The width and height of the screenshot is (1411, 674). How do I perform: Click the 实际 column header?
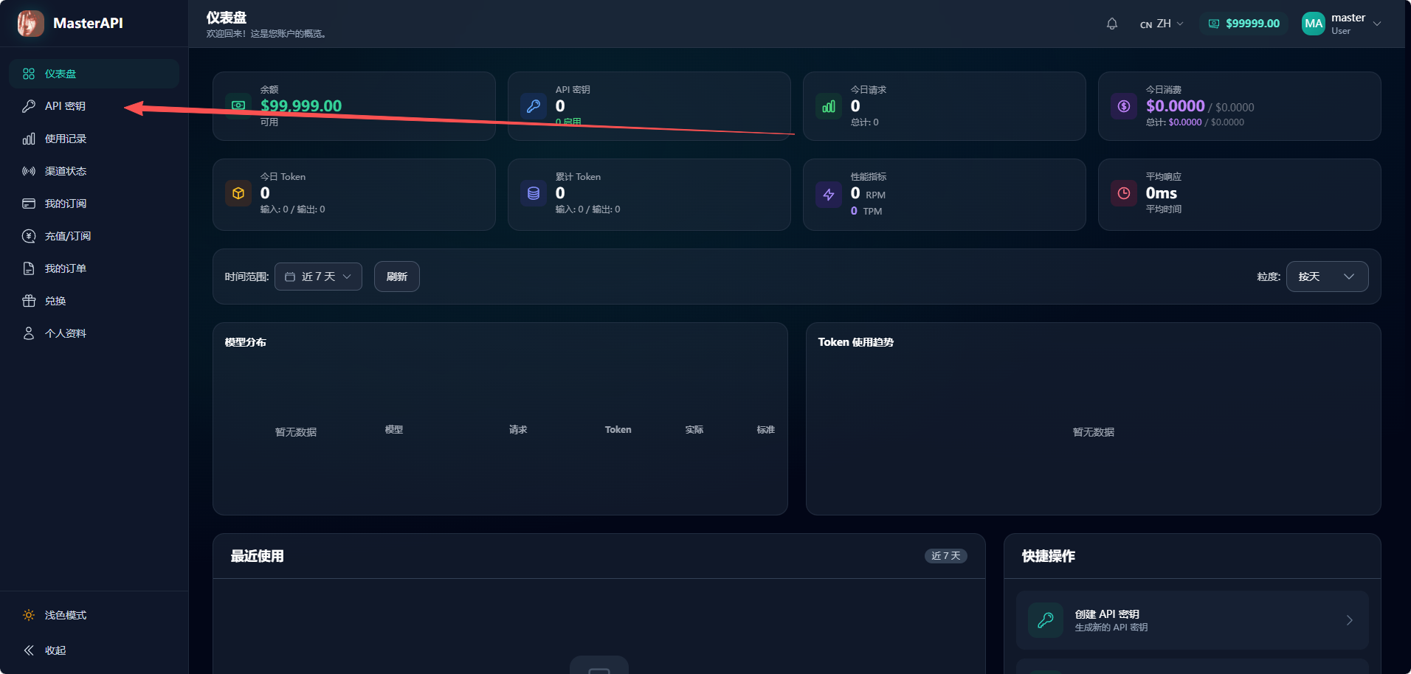(x=694, y=430)
